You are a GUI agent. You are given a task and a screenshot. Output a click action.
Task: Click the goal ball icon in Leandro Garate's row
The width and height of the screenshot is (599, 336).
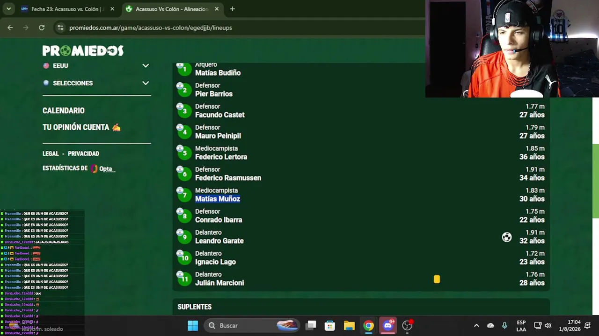coord(507,237)
